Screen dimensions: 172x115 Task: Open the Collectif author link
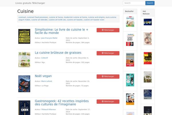coord(44,58)
